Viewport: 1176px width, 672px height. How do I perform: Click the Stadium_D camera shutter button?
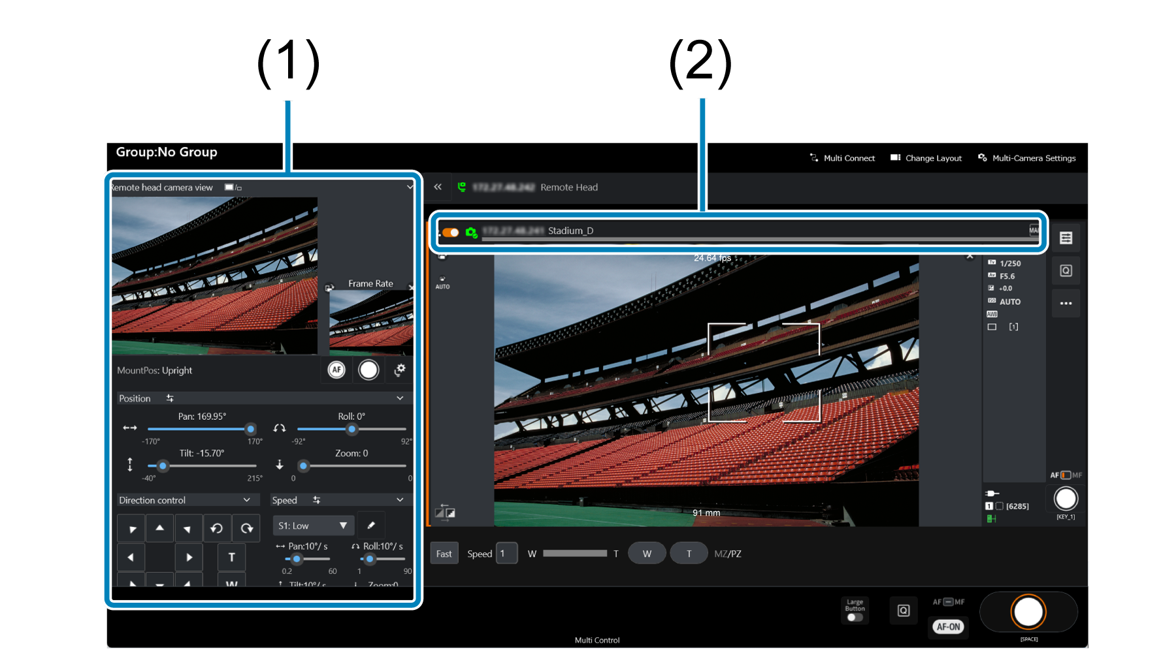coord(1066,499)
